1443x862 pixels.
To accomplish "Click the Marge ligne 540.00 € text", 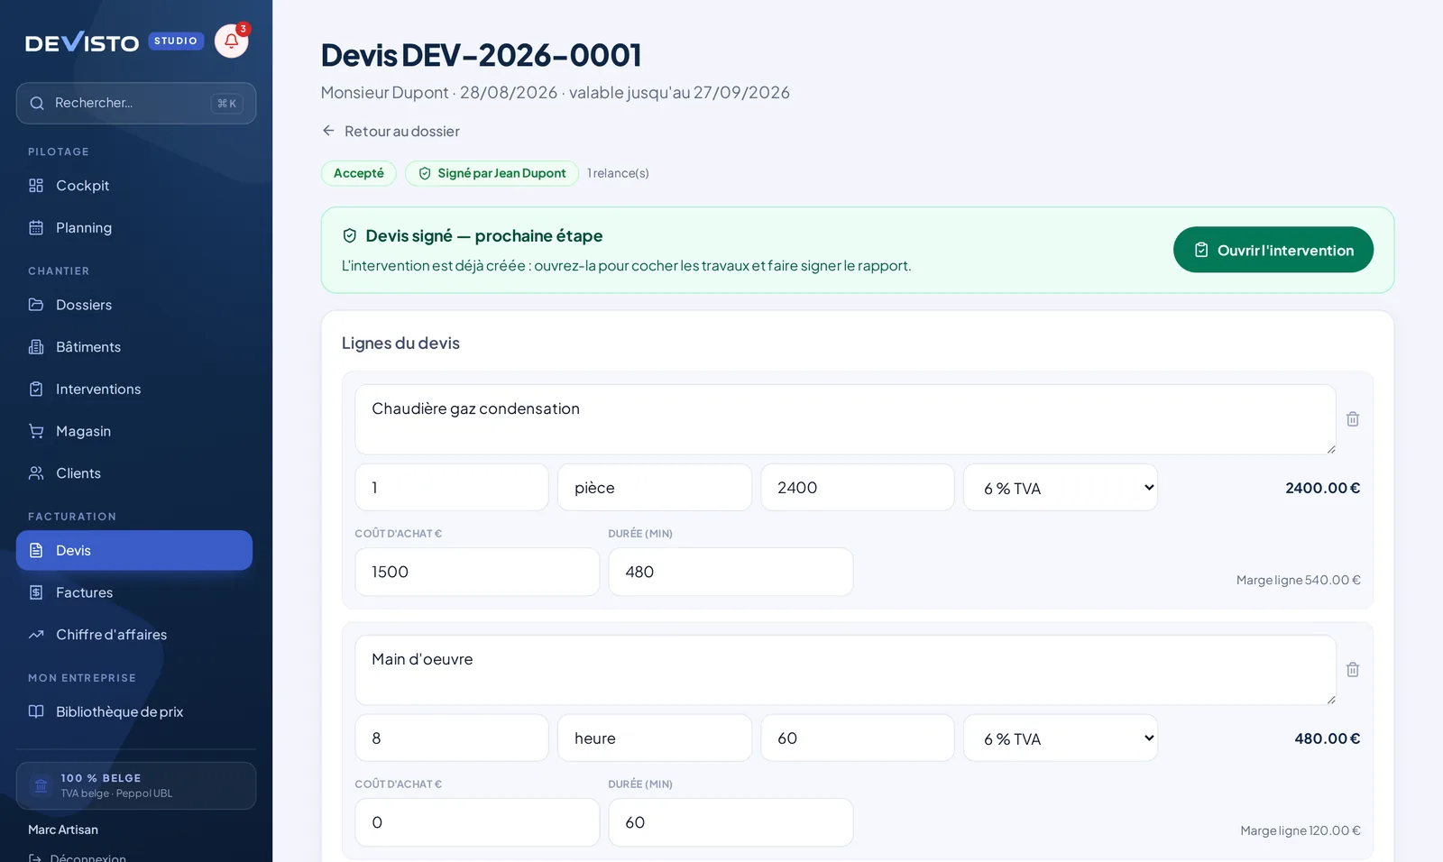I will (1298, 580).
